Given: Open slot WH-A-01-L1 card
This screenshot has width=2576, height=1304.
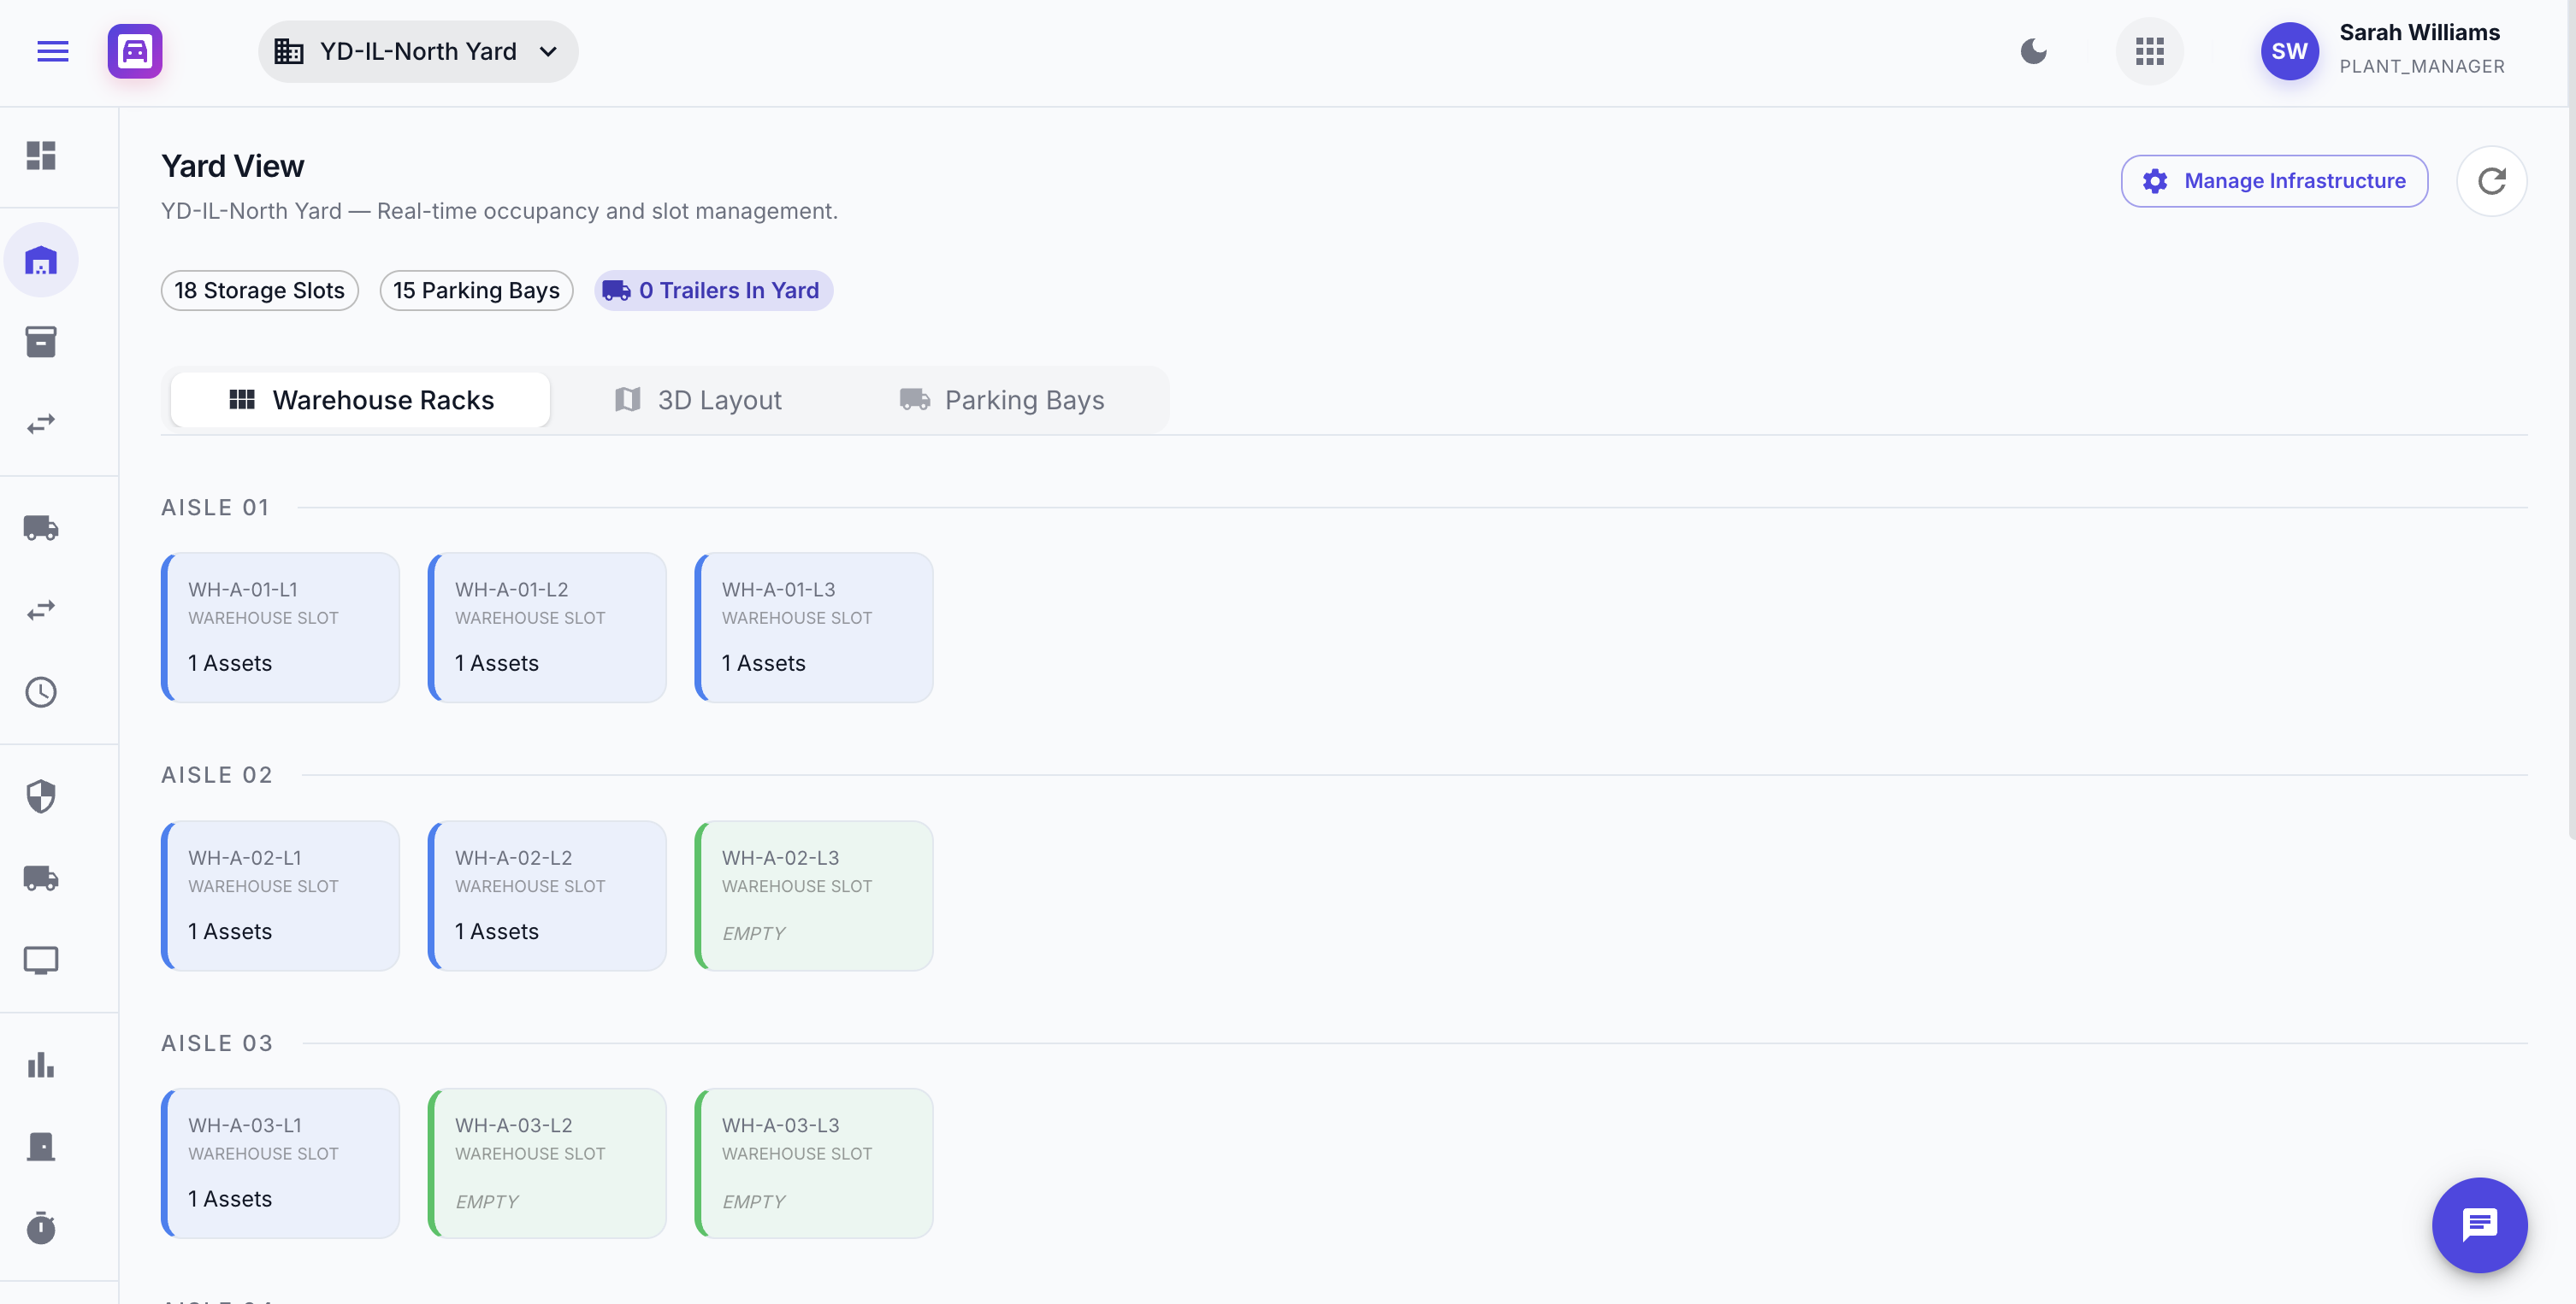Looking at the screenshot, I should pyautogui.click(x=280, y=627).
